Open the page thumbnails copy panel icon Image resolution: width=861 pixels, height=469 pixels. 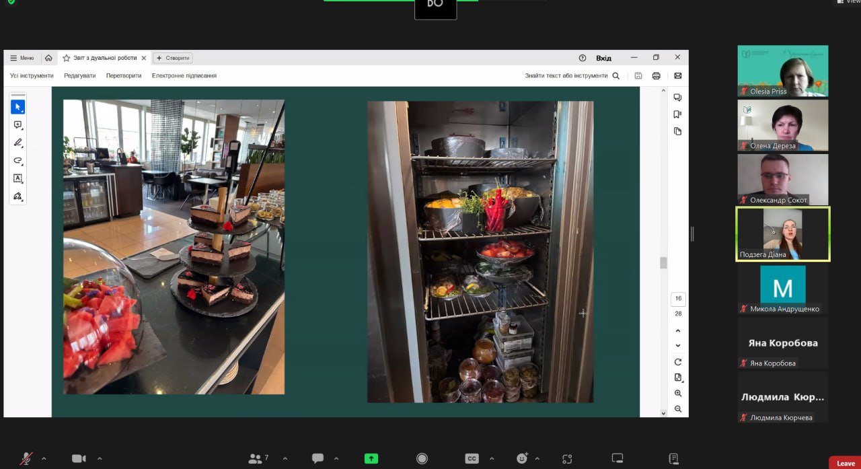678,131
